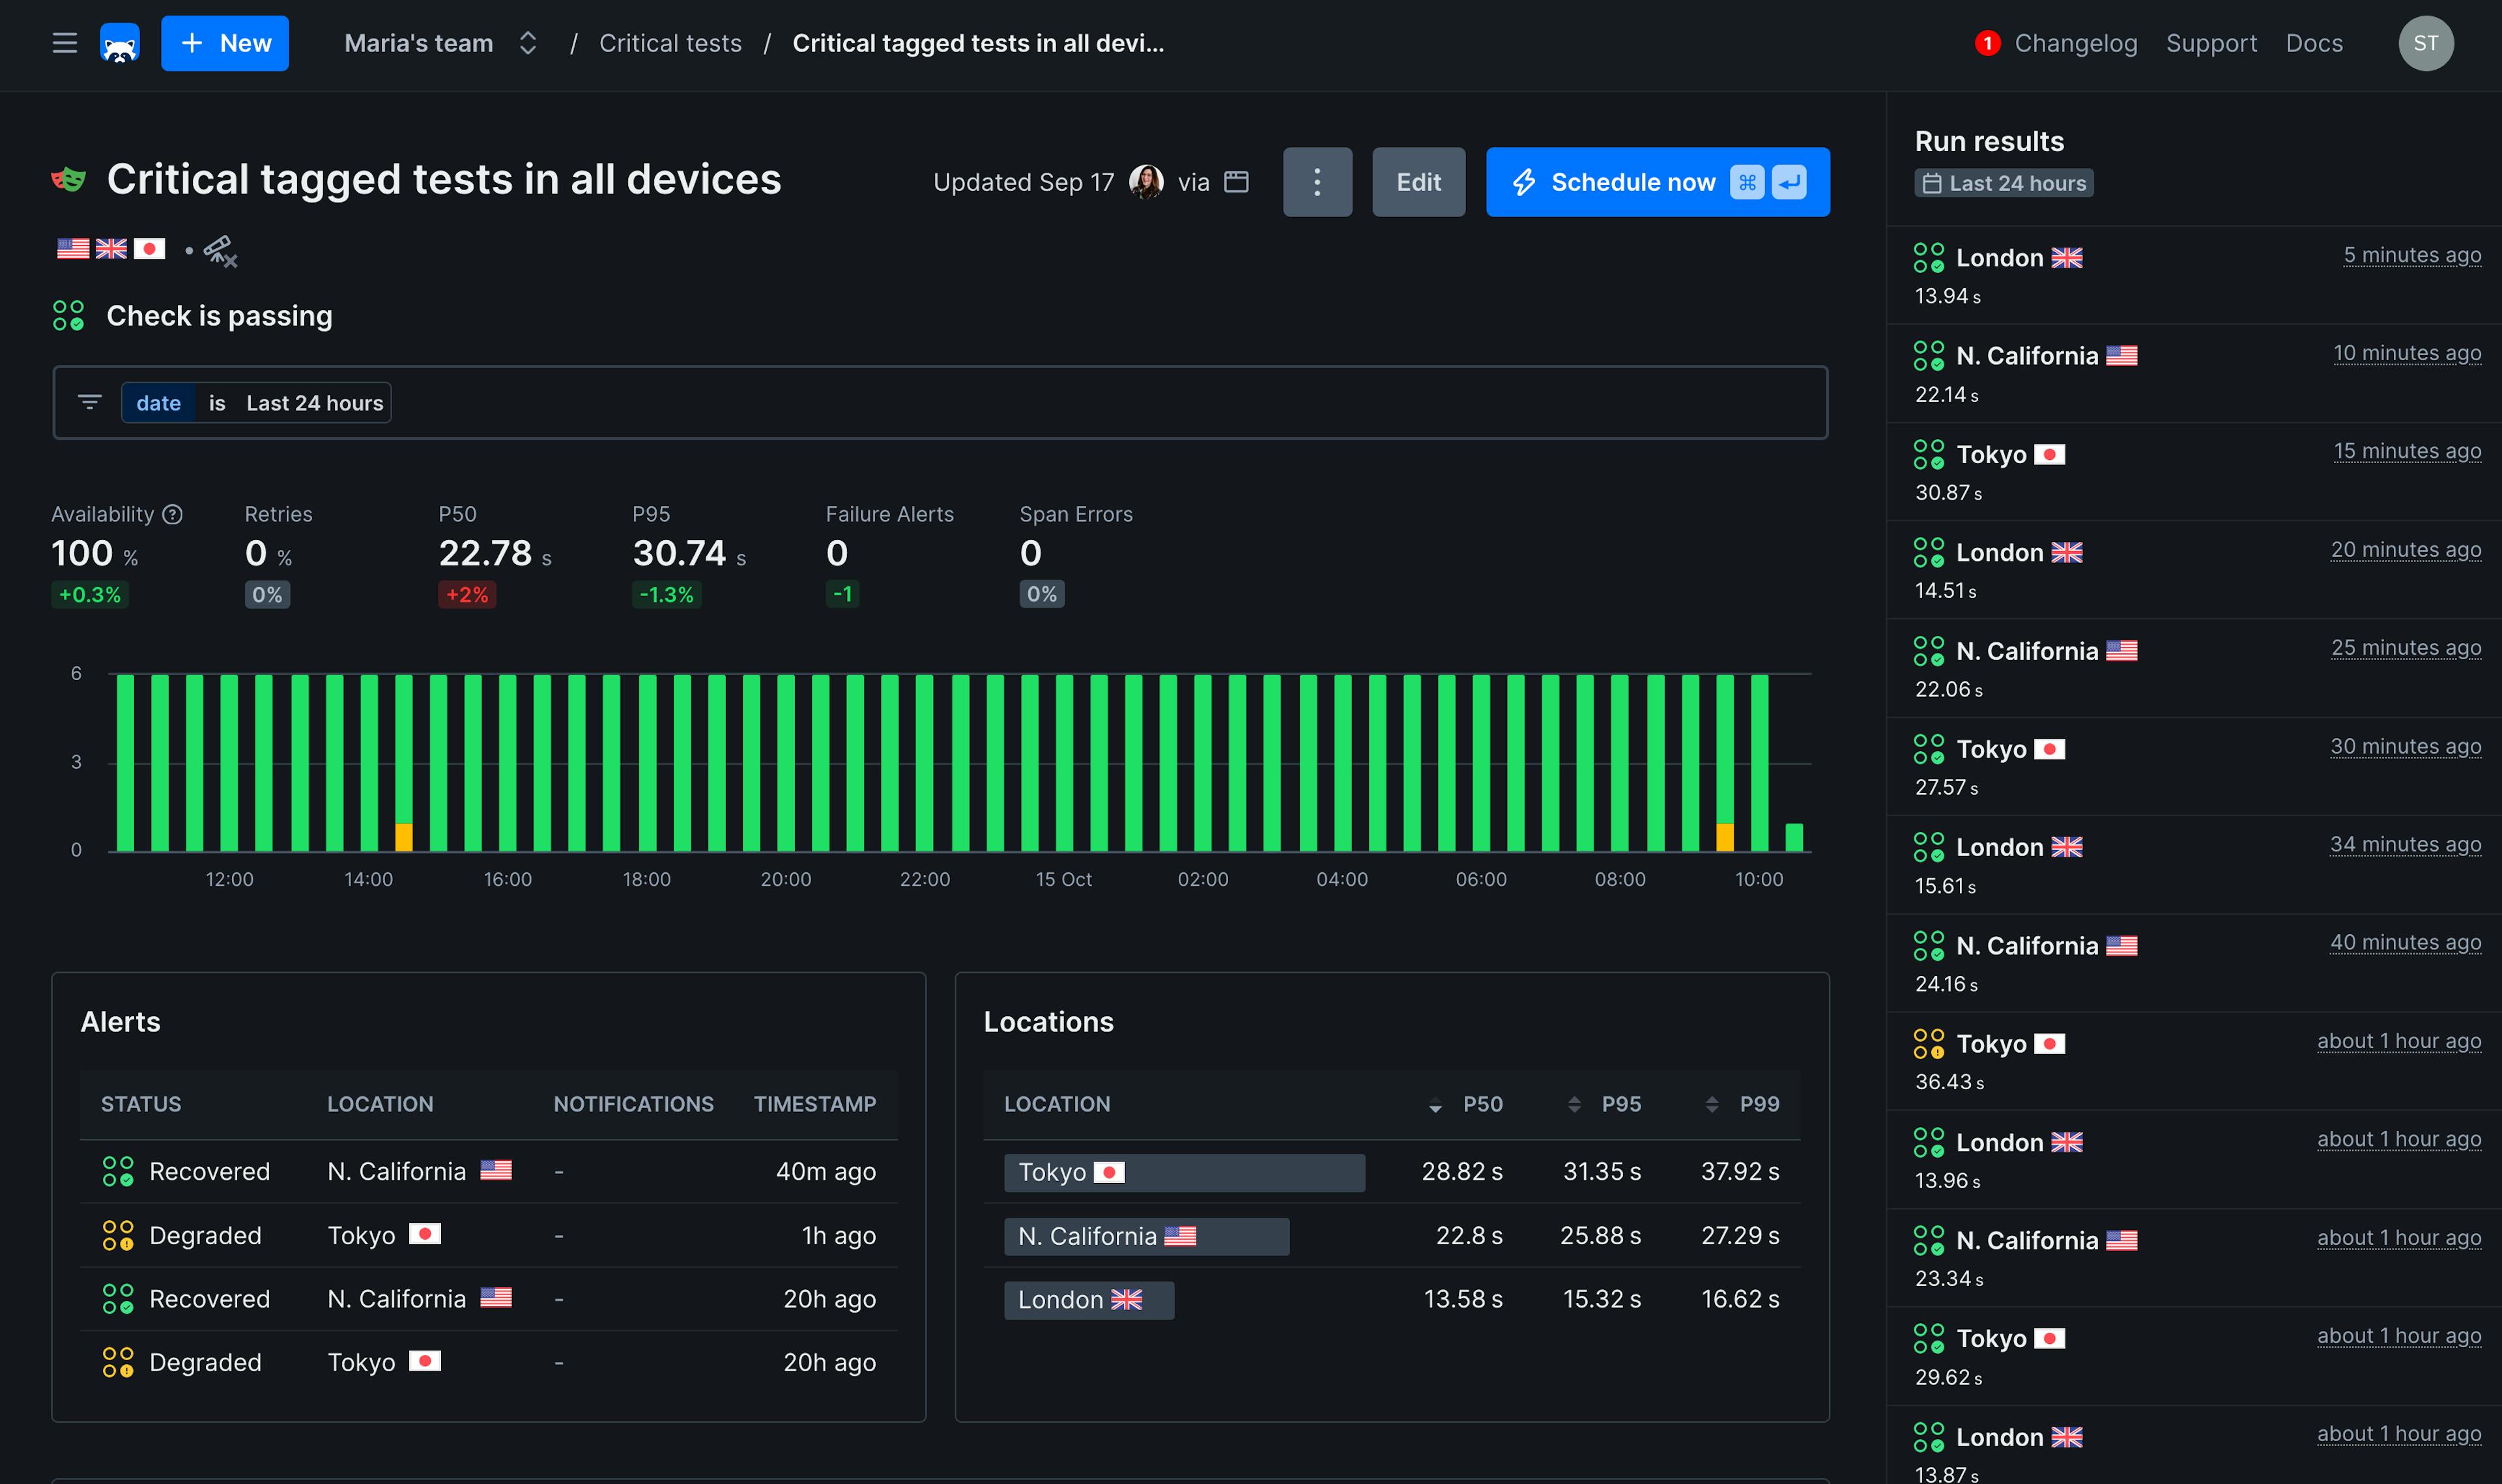Click the Edit button

click(x=1418, y=181)
